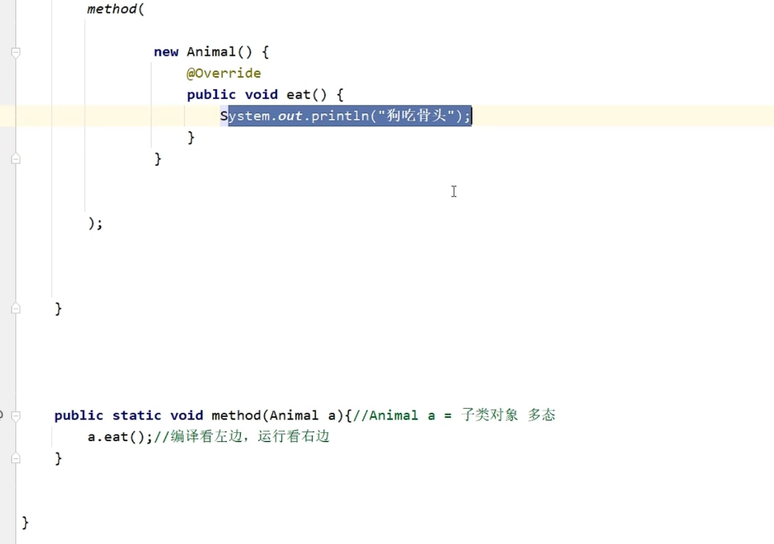Click the gutter fold marker above the 'public static void method' line

point(15,308)
